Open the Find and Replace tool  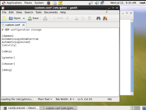pyautogui.click(x=105, y=18)
